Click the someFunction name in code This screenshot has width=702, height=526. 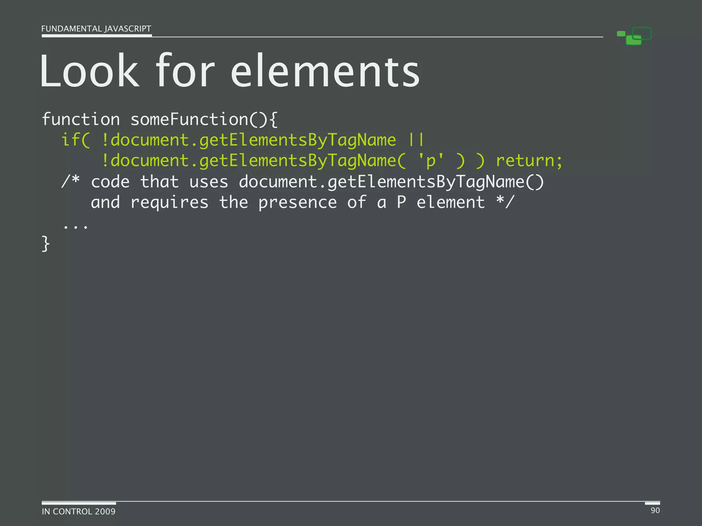coord(189,120)
